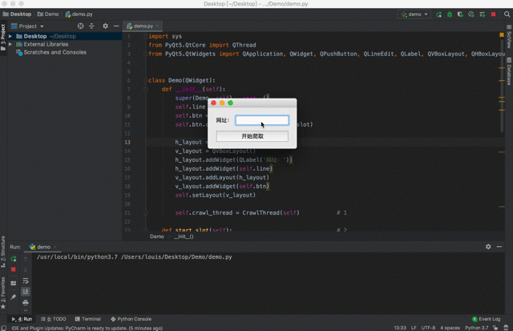Collapse all in the Project panel toolbar

click(91, 26)
